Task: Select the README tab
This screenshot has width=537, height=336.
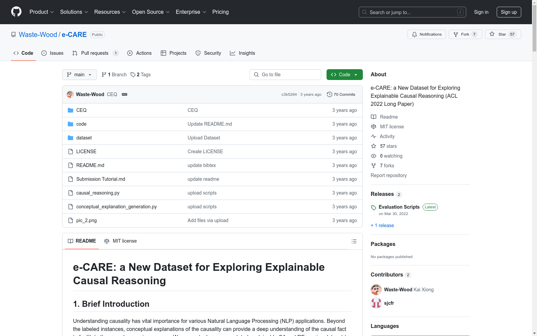Action: coord(82,241)
